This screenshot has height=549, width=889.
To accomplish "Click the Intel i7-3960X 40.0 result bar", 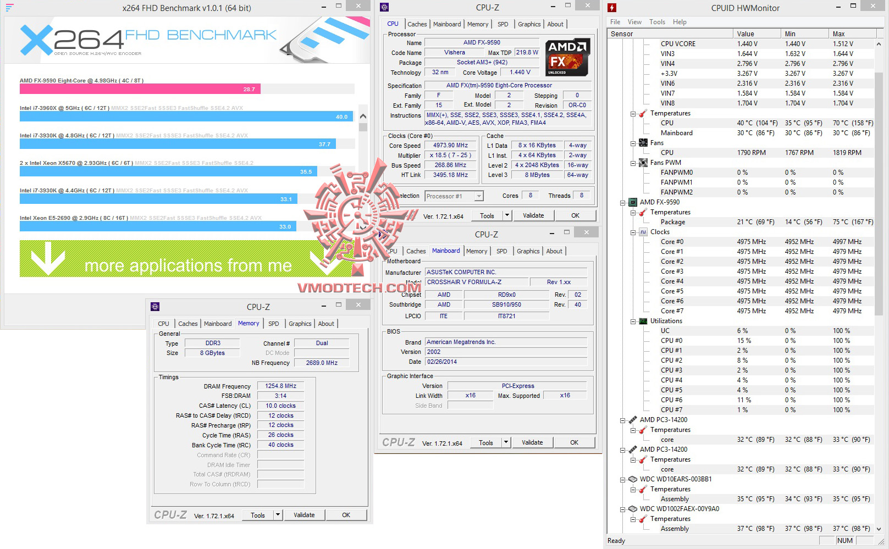I will pyautogui.click(x=186, y=117).
